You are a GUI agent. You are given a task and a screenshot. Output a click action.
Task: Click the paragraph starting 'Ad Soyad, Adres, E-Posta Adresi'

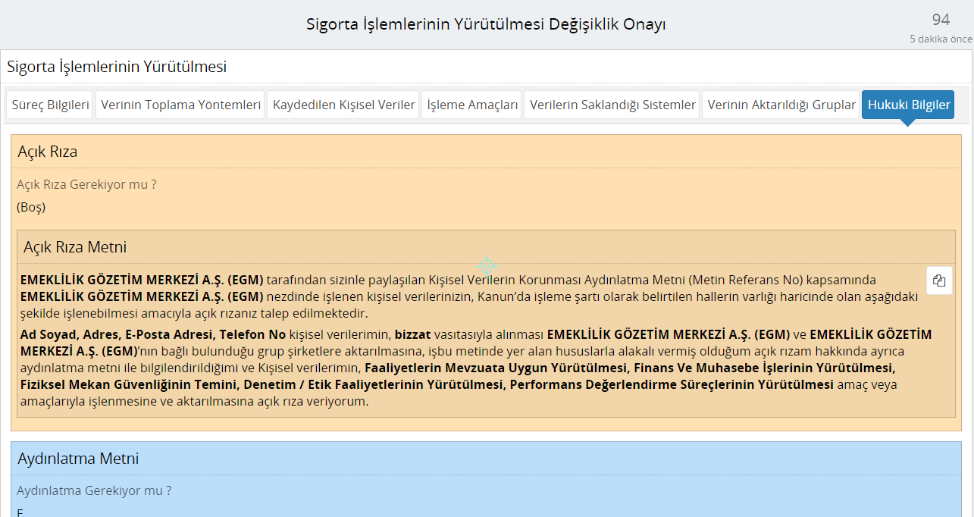tap(477, 368)
